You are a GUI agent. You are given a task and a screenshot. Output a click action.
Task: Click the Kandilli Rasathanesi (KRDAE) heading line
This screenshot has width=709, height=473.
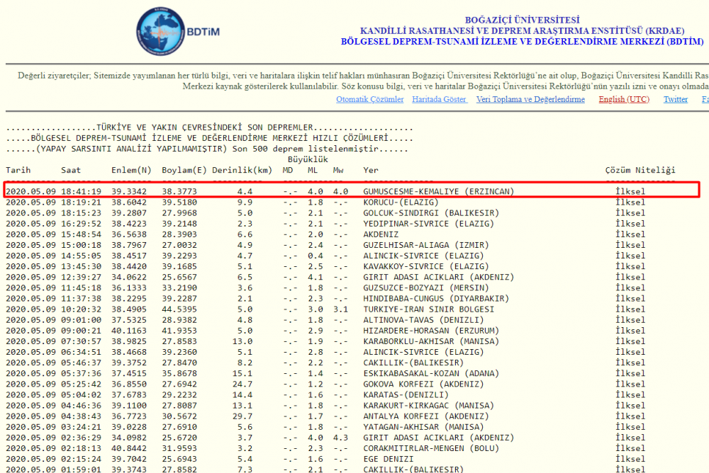522,31
